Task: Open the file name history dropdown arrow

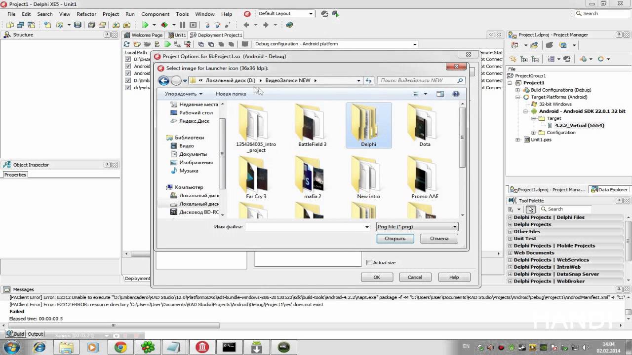Action: [x=367, y=227]
